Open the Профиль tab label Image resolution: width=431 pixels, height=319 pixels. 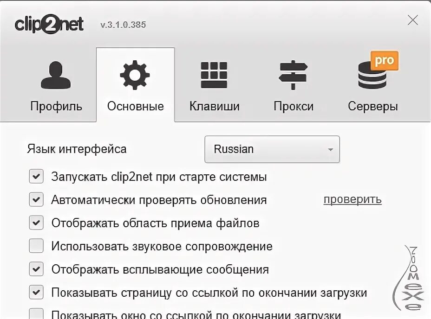click(56, 106)
